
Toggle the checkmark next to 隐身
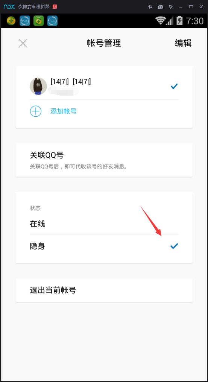(174, 246)
